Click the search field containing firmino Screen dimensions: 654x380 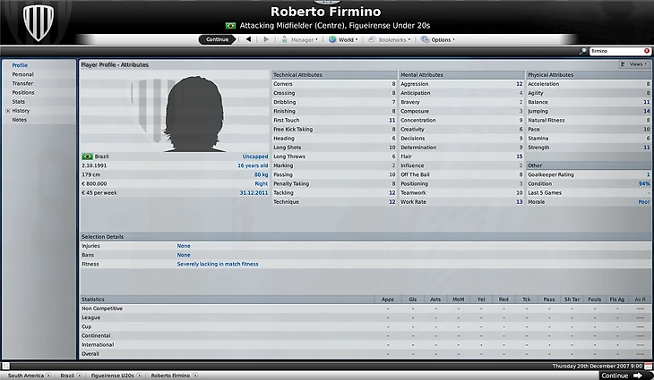click(x=616, y=51)
